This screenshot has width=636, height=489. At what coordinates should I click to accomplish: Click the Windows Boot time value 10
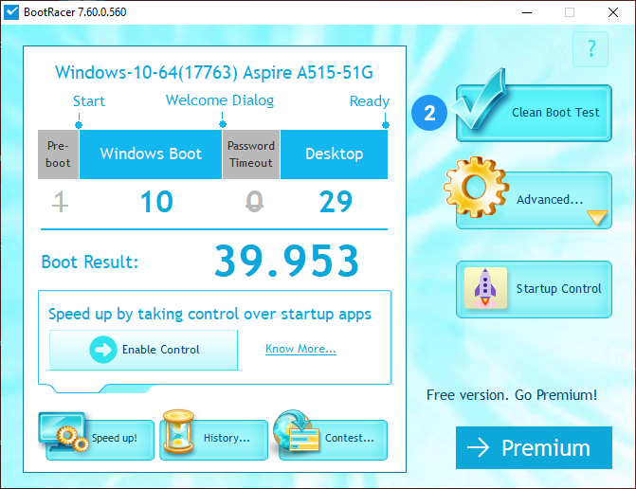point(156,202)
